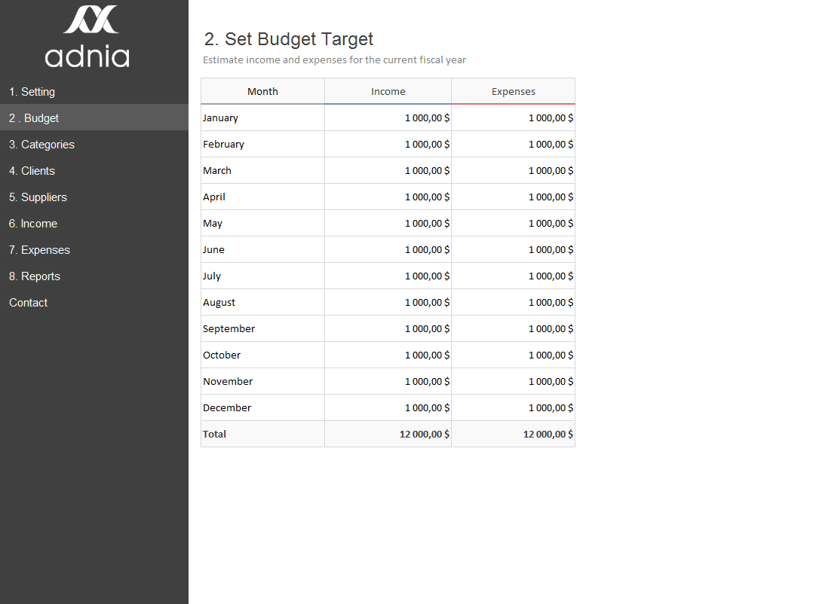Open the 4. Clients section

coord(94,171)
